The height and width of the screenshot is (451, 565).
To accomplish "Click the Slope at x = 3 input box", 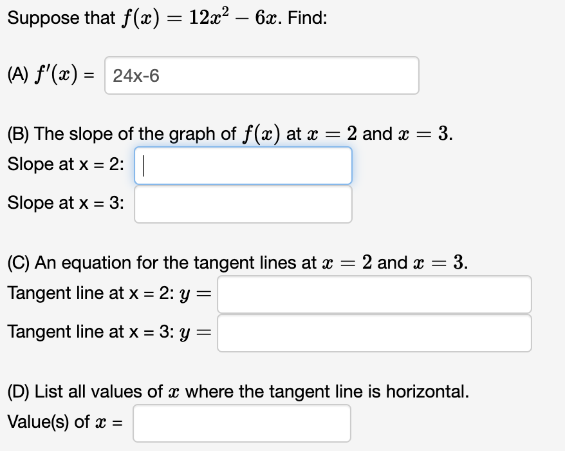I will coord(243,204).
